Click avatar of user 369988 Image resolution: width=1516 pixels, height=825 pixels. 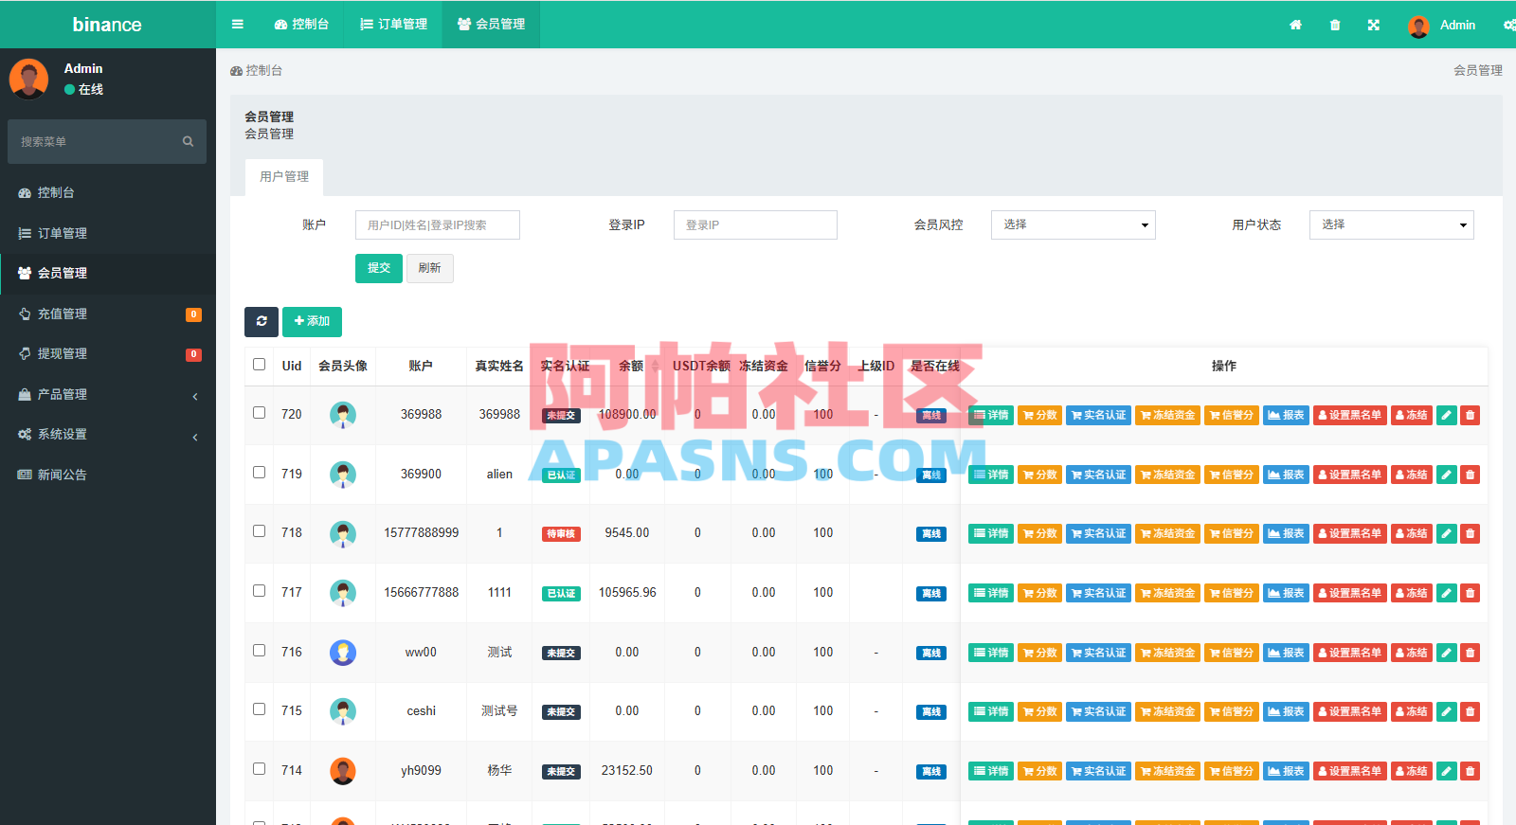343,415
